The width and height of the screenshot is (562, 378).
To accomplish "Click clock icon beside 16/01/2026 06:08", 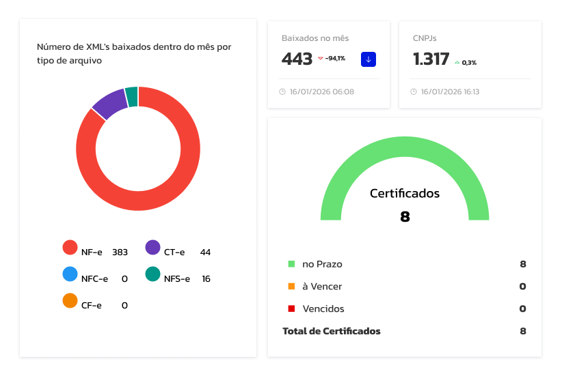I will coord(282,91).
